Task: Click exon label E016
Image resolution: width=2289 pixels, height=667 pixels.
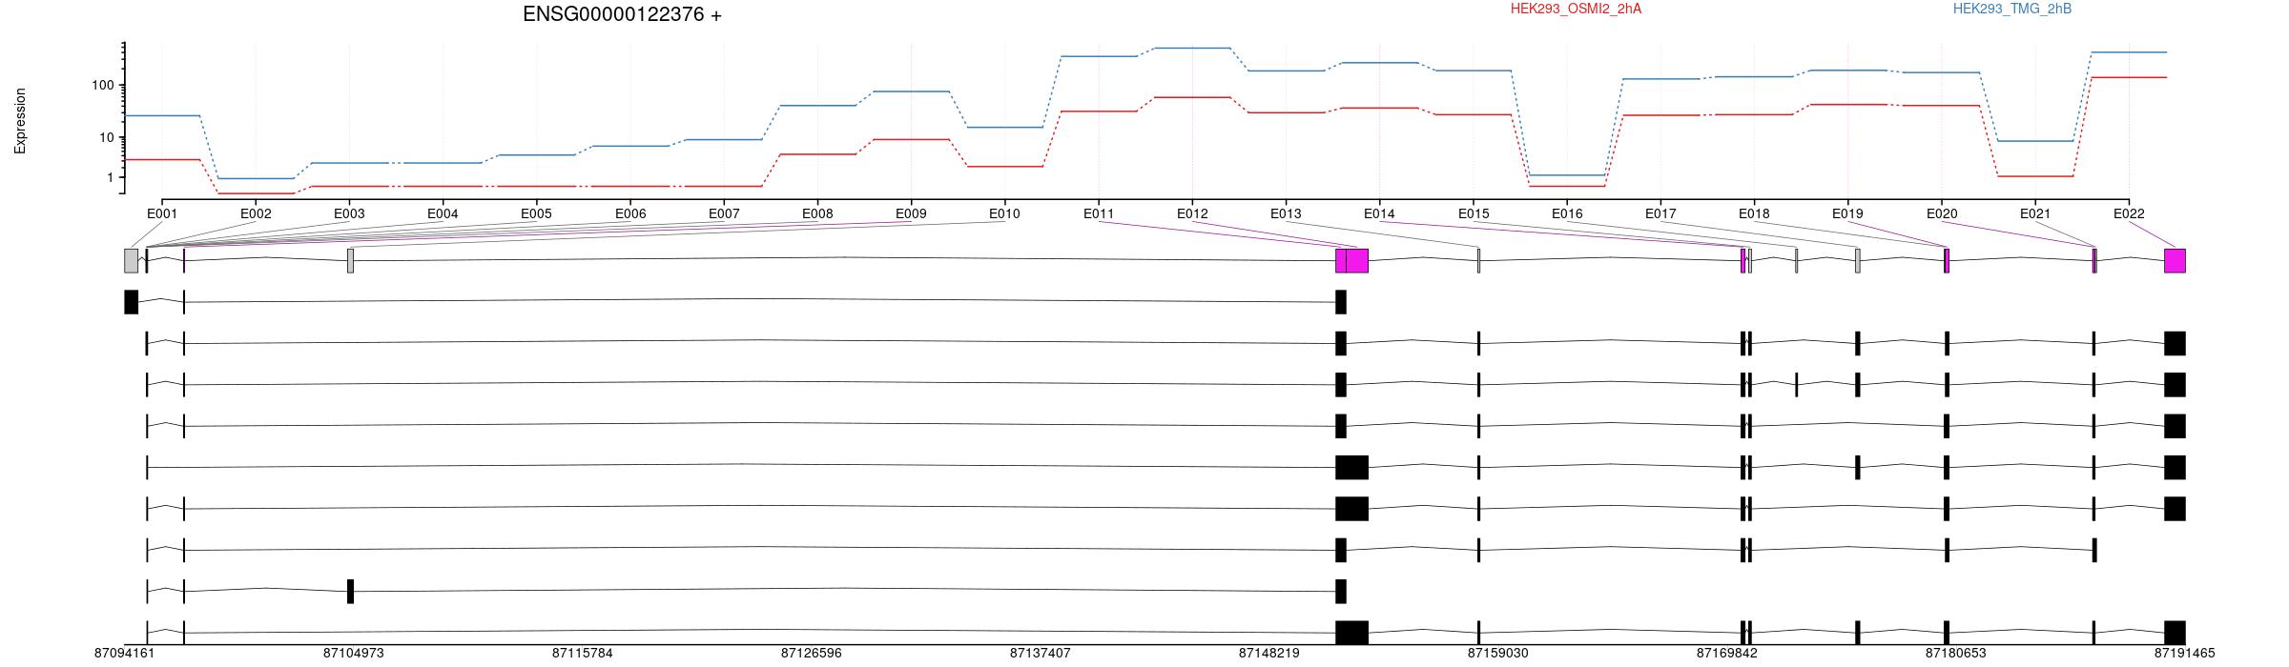Action: coord(1567,213)
